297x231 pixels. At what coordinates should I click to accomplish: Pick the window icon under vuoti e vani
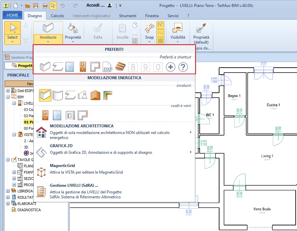pyautogui.click(x=57, y=115)
